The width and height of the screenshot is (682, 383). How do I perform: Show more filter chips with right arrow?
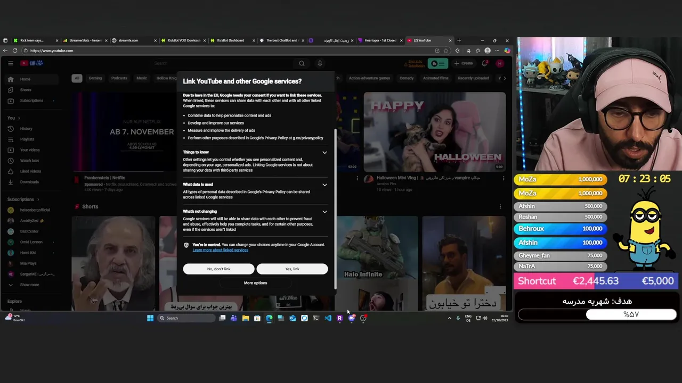pyautogui.click(x=505, y=78)
